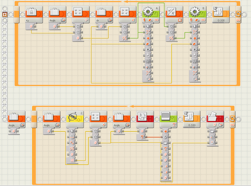Select the Compare block with less-than sign

pyautogui.click(x=127, y=15)
